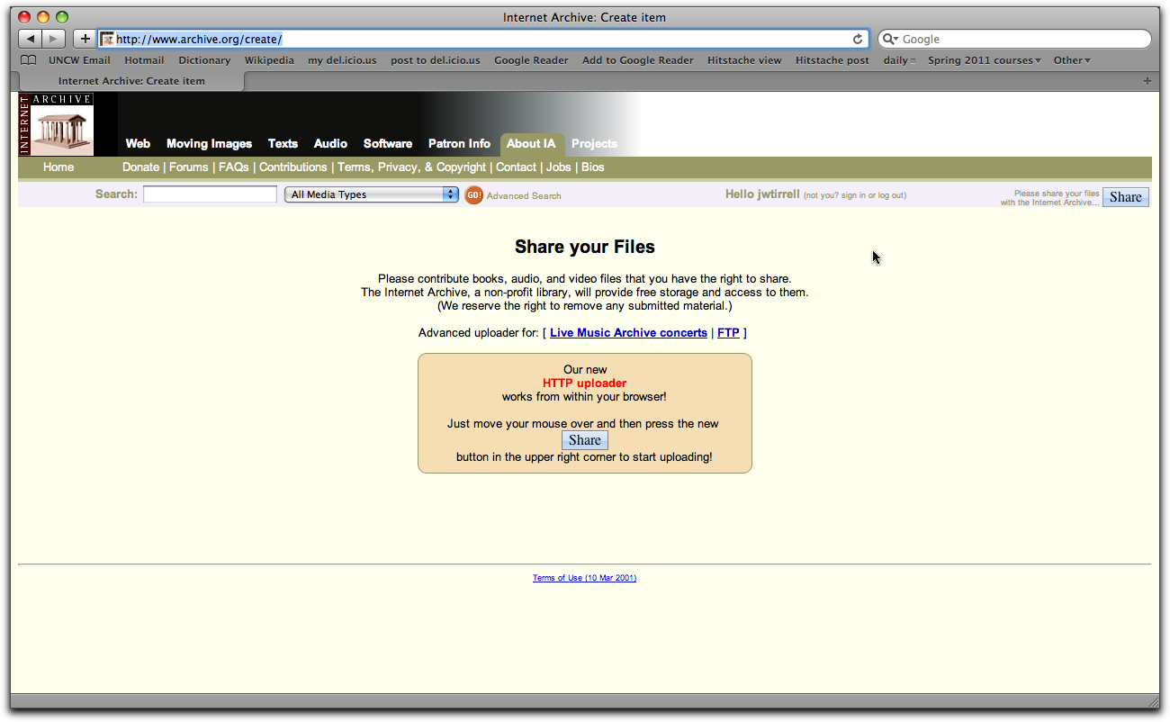Focus the archive Search input field

[210, 194]
